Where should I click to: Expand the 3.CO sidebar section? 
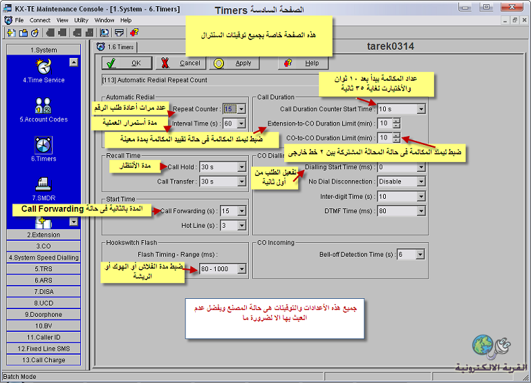44,246
